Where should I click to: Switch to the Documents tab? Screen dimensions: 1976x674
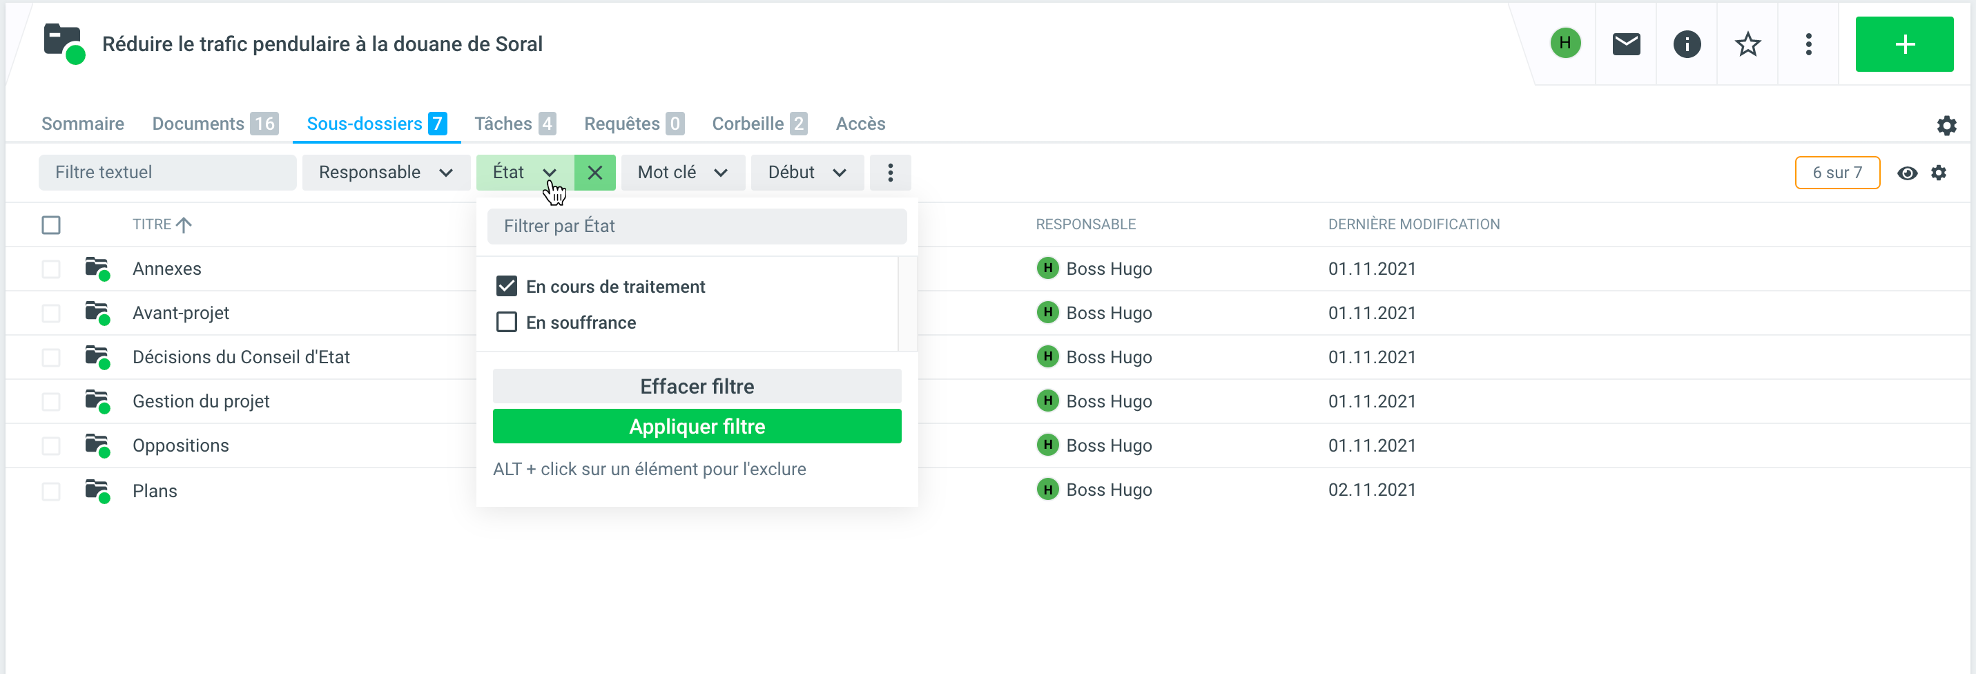tap(214, 124)
